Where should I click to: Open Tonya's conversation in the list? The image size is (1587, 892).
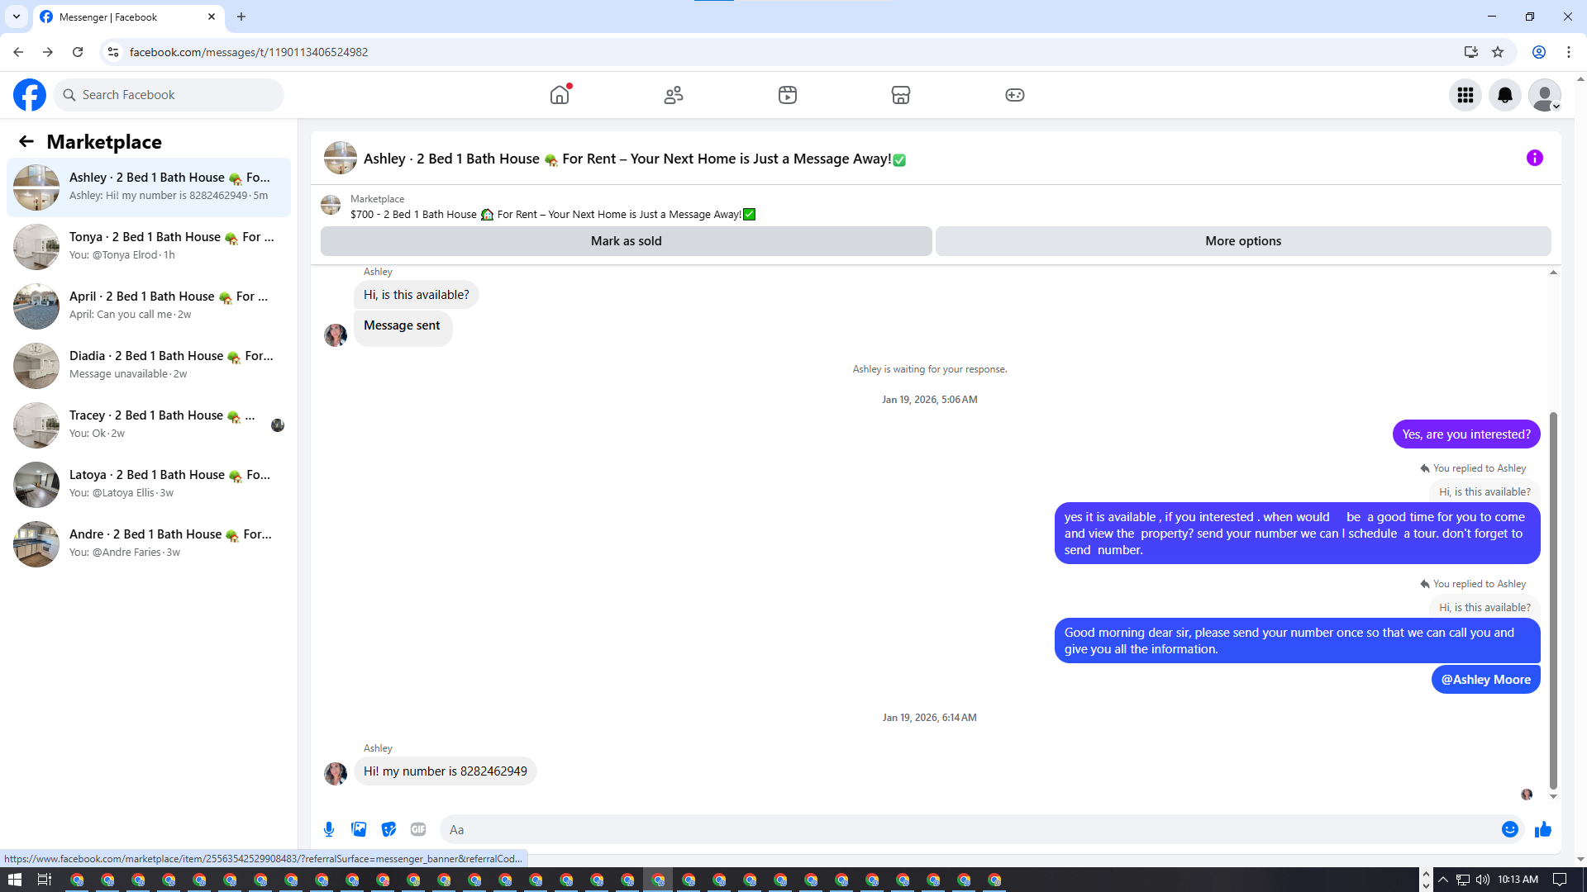(149, 246)
